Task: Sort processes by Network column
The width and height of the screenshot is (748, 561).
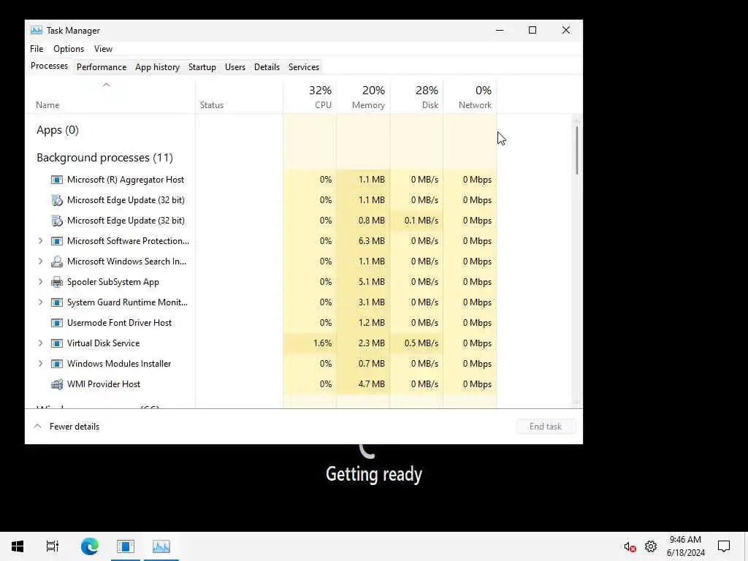Action: 470,97
